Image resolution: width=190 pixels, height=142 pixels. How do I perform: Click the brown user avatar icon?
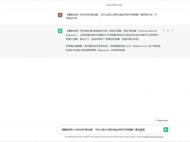pyautogui.click(x=60, y=15)
